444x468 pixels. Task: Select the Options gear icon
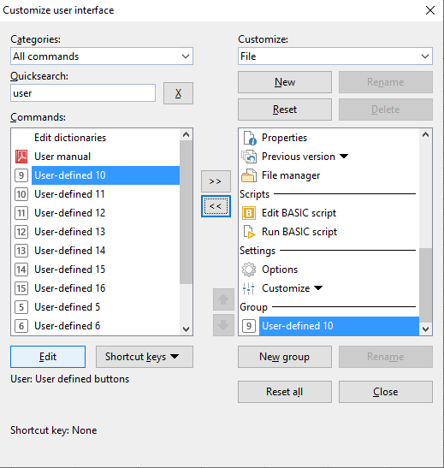click(249, 270)
